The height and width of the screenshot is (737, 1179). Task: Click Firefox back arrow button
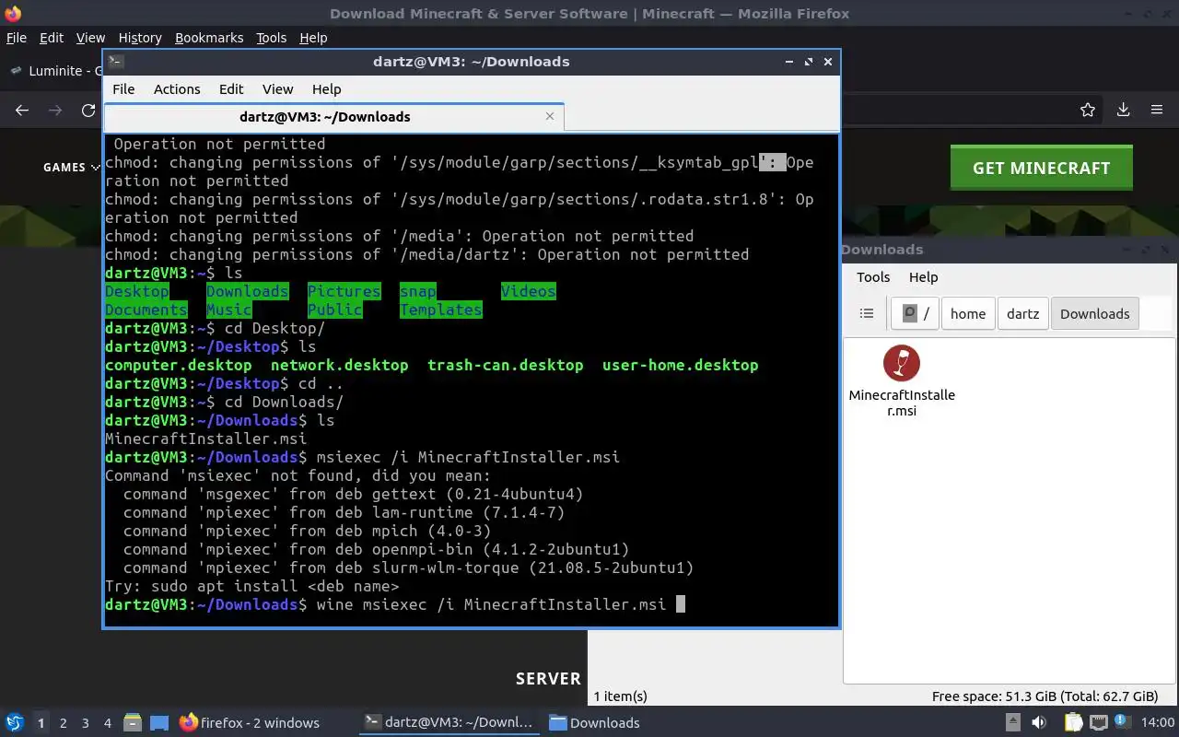[x=22, y=110]
